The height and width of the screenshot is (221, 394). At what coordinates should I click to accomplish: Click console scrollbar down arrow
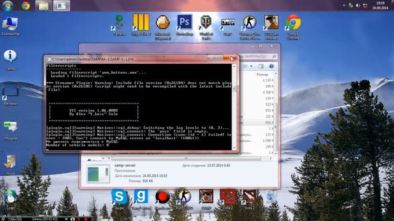pos(234,148)
